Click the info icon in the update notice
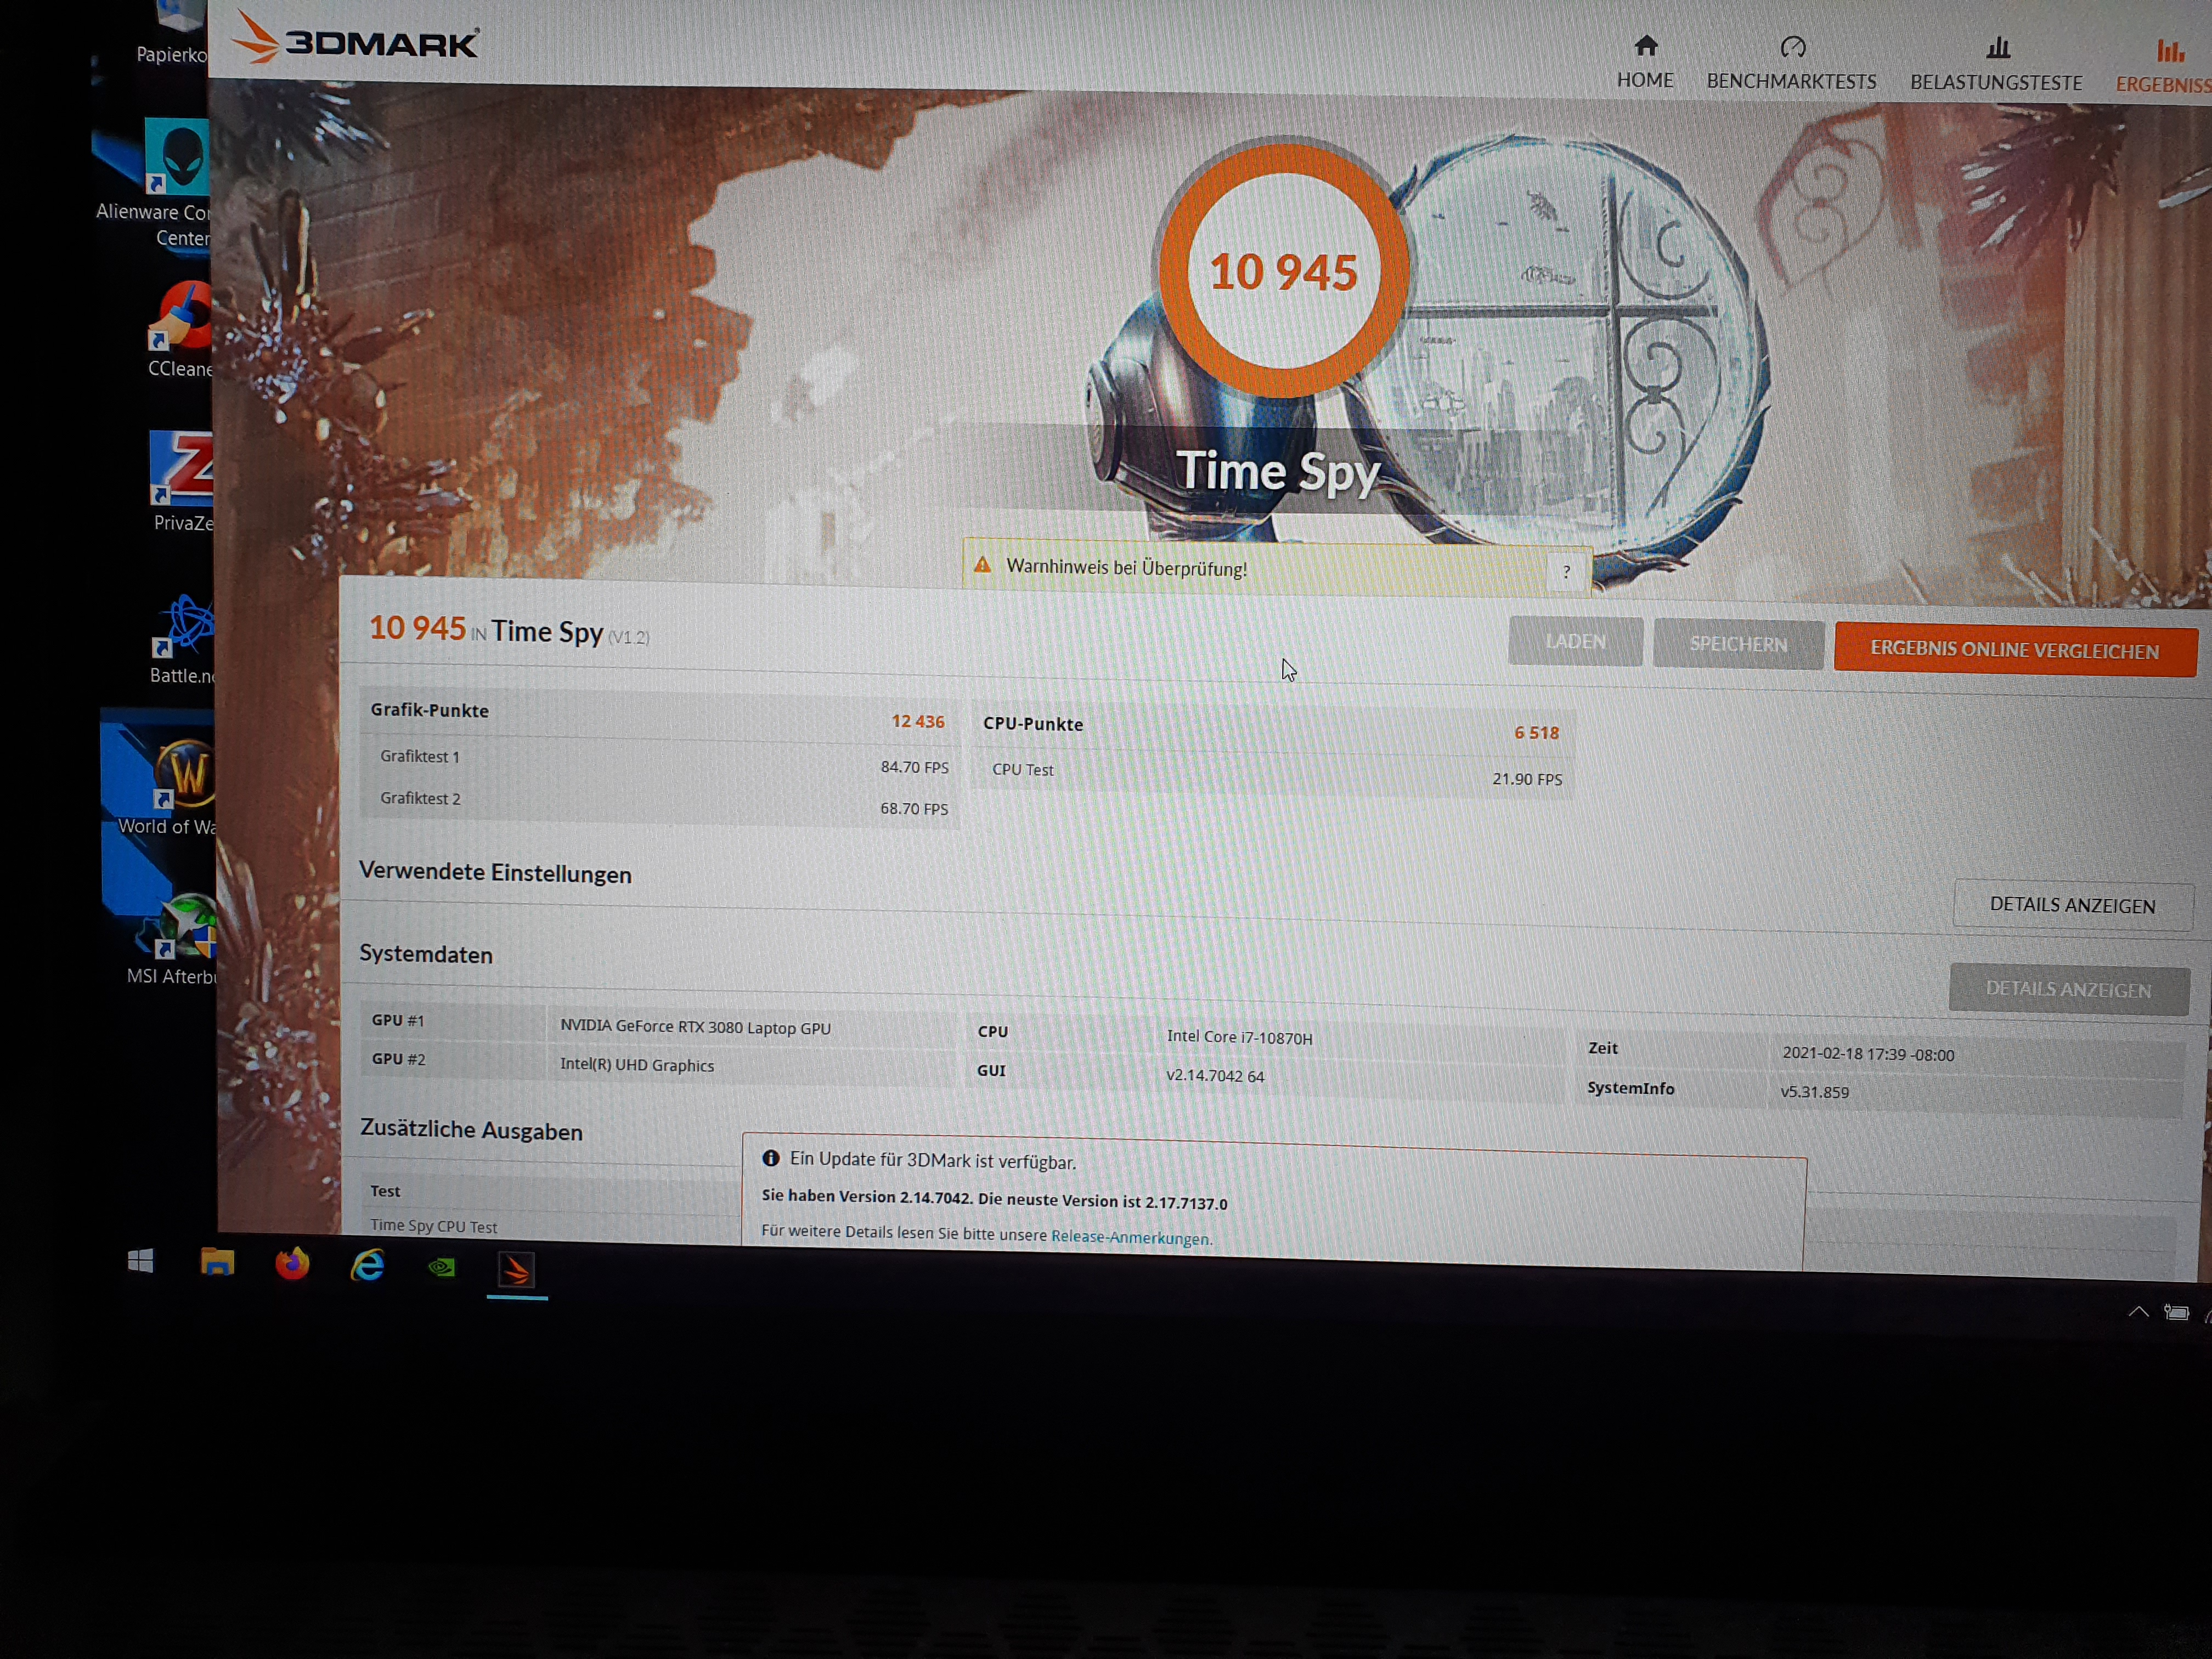Image resolution: width=2212 pixels, height=1659 pixels. pos(771,1158)
